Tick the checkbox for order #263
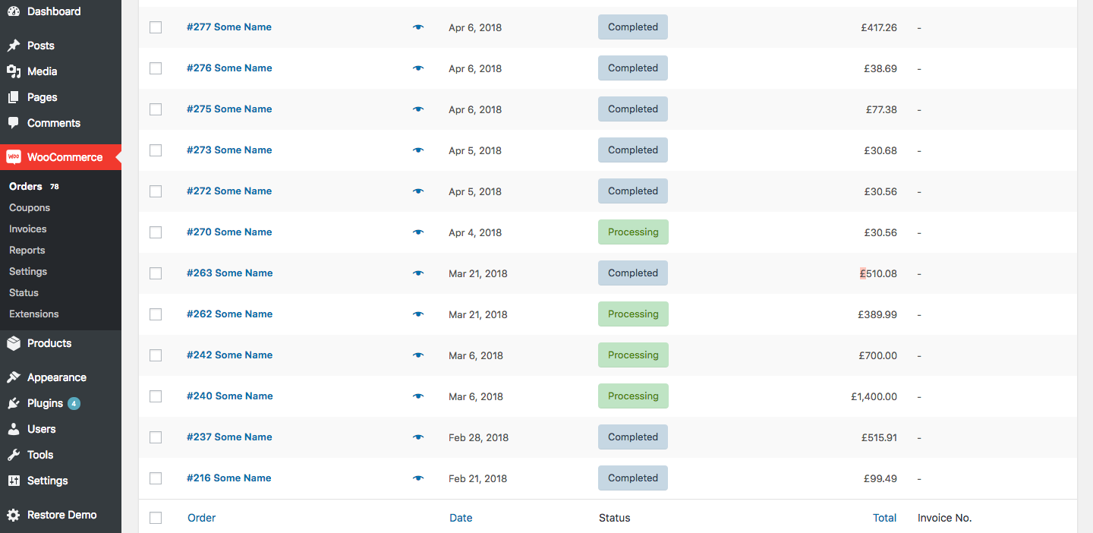Viewport: 1093px width, 533px height. (x=156, y=273)
